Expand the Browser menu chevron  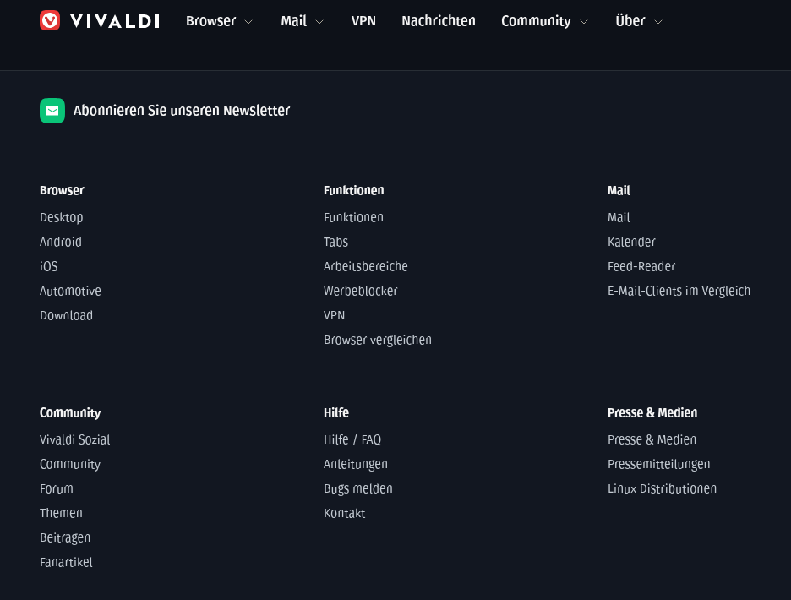pos(248,22)
